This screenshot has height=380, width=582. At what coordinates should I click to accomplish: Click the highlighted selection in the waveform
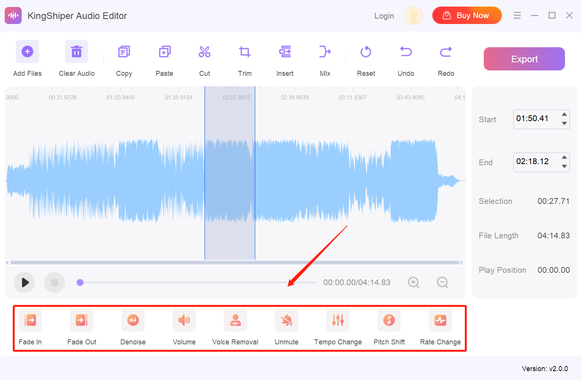point(230,173)
